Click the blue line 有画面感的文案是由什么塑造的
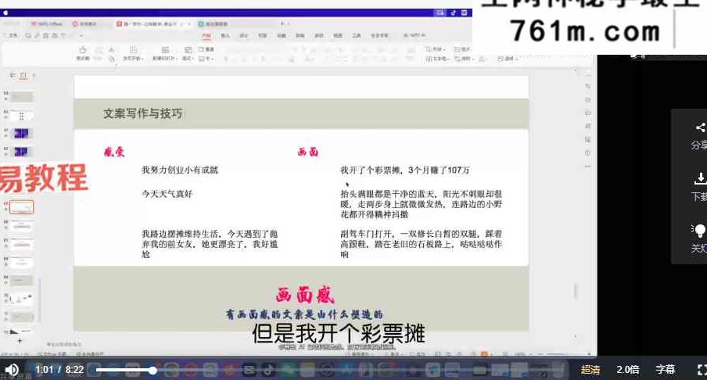The height and width of the screenshot is (380, 707). 304,314
